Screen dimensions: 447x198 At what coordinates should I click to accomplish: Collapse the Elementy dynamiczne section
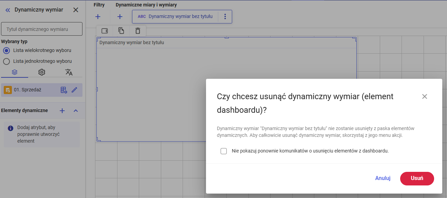tap(76, 111)
